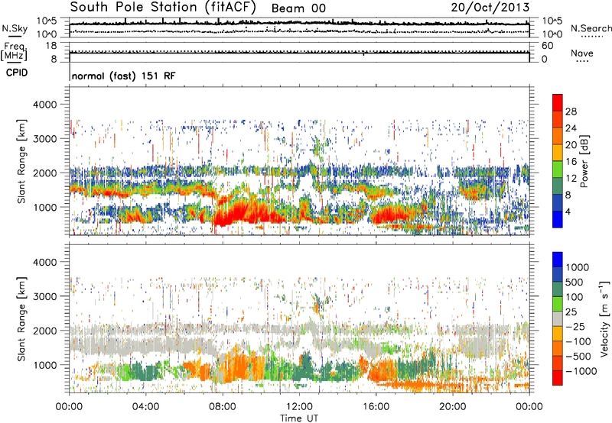
Task: Click the "25" value on Velocity colorbar
Action: [571, 312]
